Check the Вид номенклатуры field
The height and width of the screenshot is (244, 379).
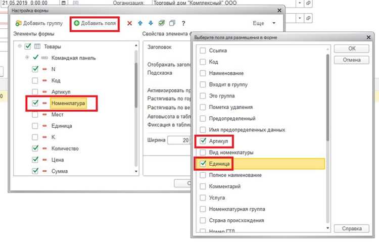[x=203, y=153]
